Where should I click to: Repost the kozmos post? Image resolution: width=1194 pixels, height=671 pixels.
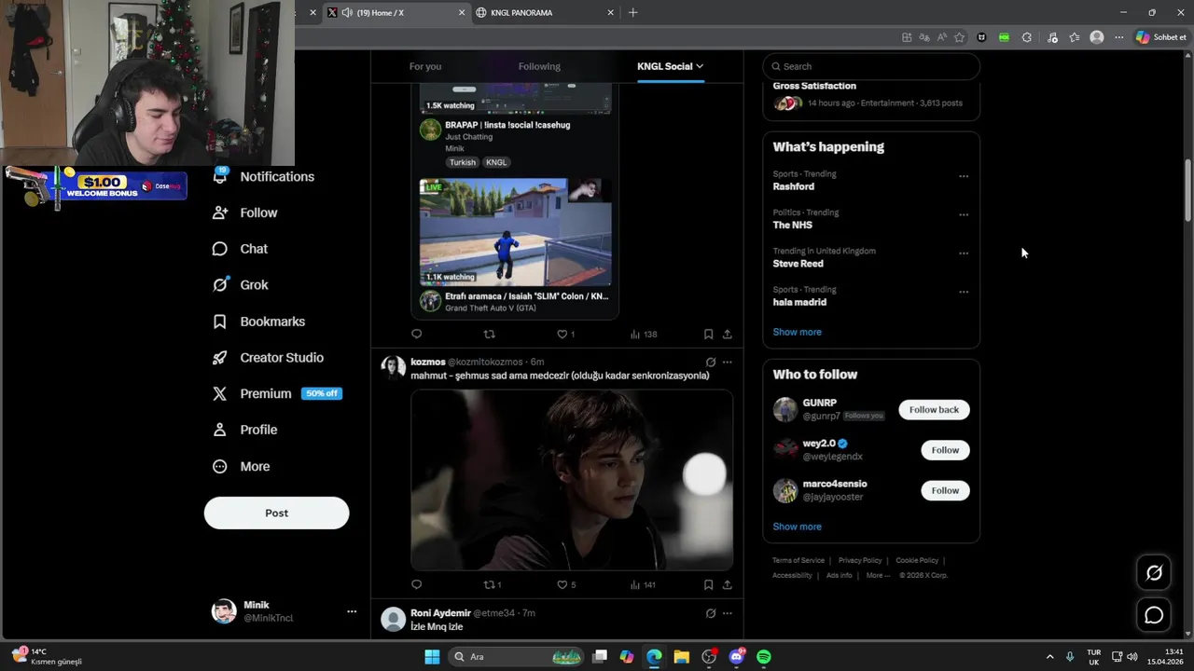pos(492,584)
